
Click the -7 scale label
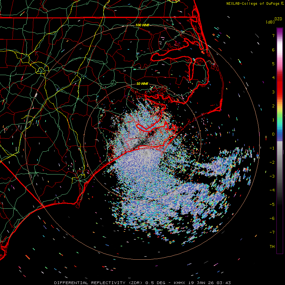point(272,232)
